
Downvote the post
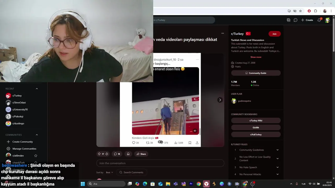[x=107, y=154]
